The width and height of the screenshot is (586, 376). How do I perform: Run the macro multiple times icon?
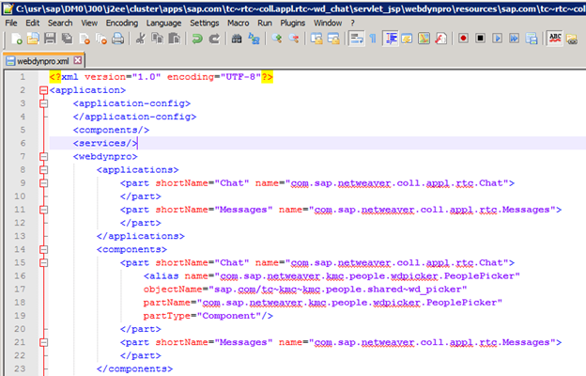pos(515,39)
